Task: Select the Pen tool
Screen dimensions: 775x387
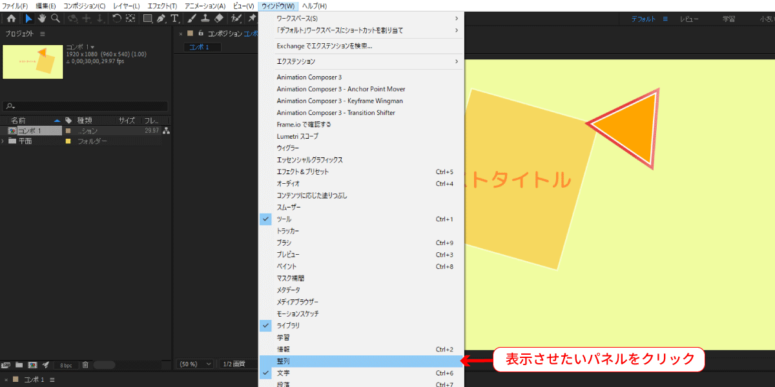Action: [161, 18]
